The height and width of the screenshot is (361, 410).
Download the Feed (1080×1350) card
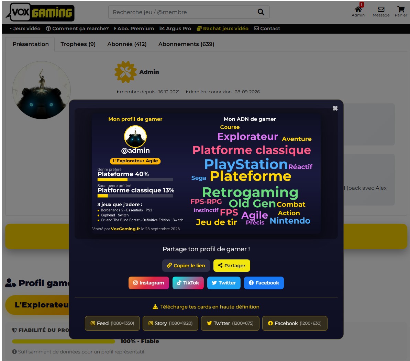[112, 323]
